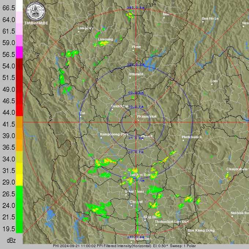Click the Tak city label
Screen dimensions: 249x249
point(83,113)
